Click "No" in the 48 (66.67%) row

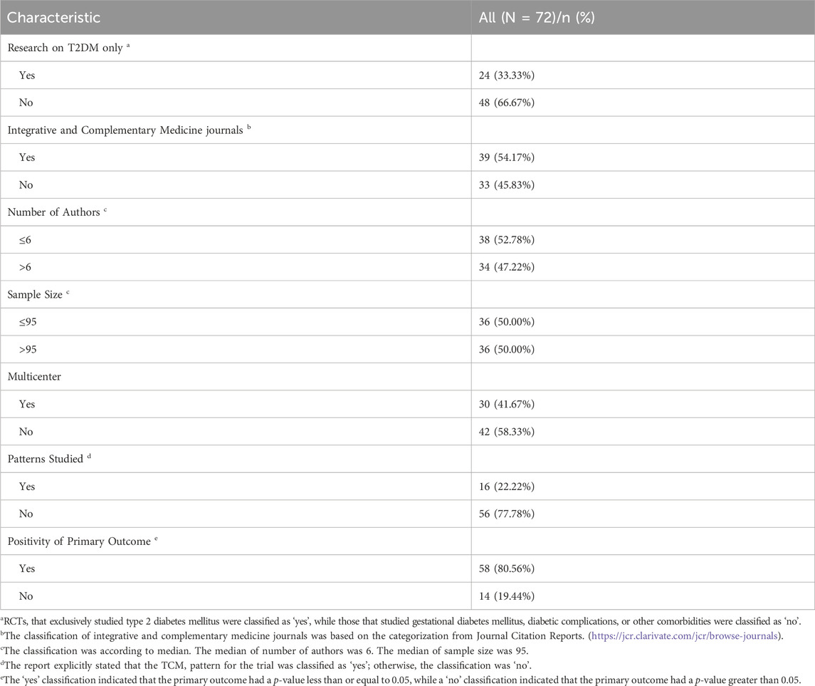click(x=26, y=103)
